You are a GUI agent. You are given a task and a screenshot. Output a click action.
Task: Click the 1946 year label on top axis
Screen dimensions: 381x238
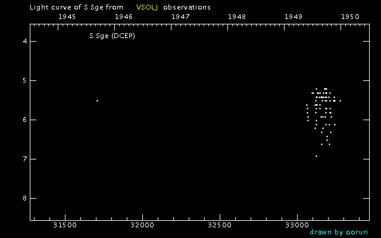point(124,17)
